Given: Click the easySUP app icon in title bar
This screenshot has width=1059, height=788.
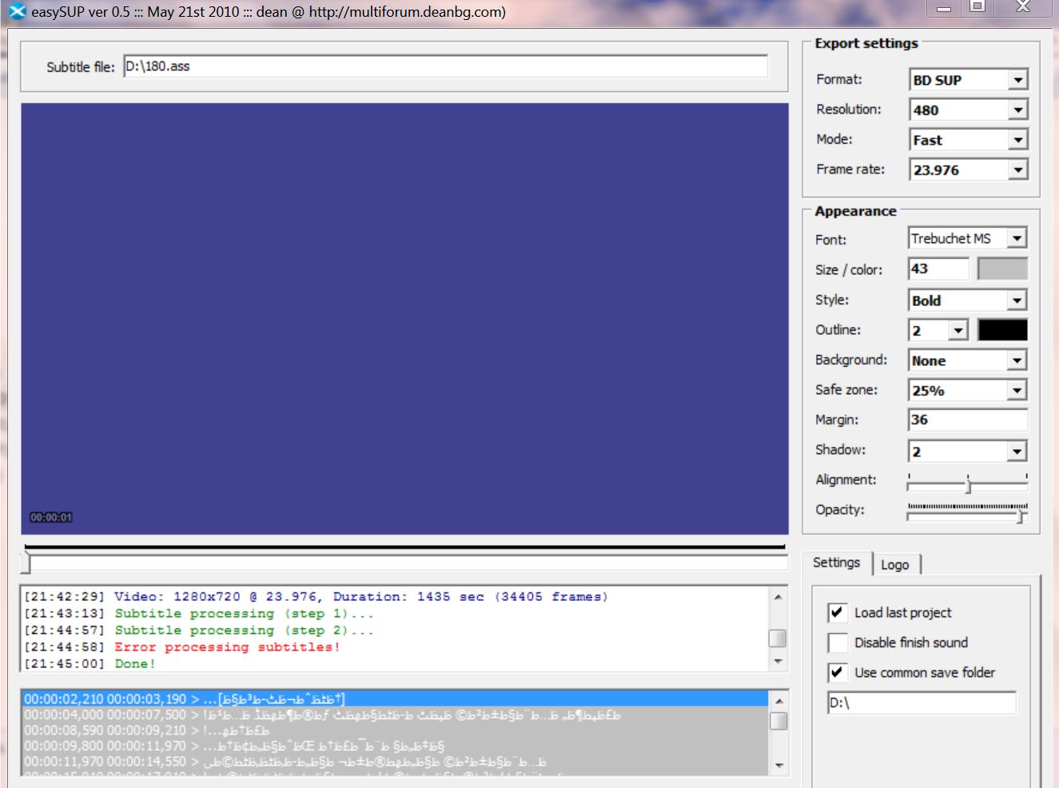Looking at the screenshot, I should click(17, 11).
